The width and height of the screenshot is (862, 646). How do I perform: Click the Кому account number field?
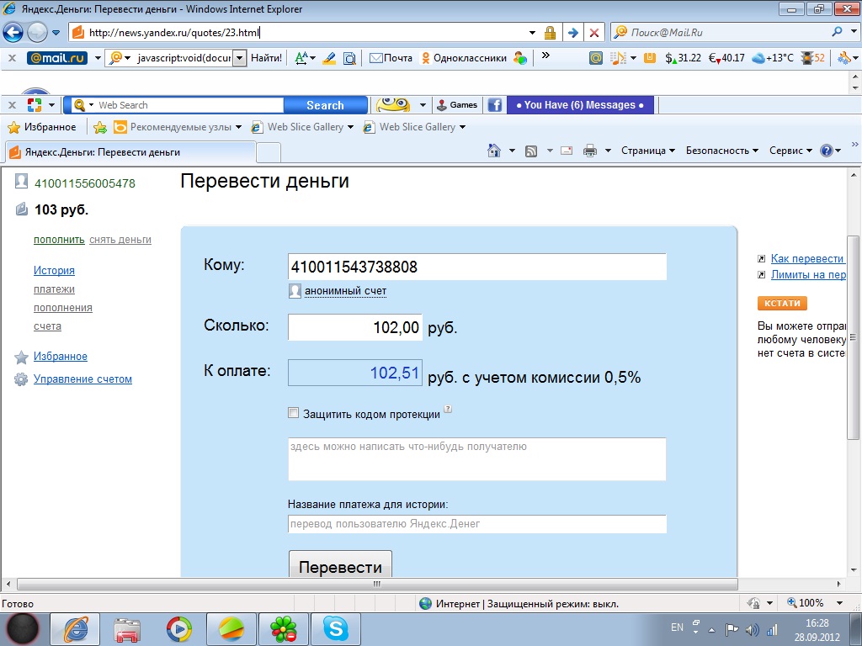click(477, 267)
